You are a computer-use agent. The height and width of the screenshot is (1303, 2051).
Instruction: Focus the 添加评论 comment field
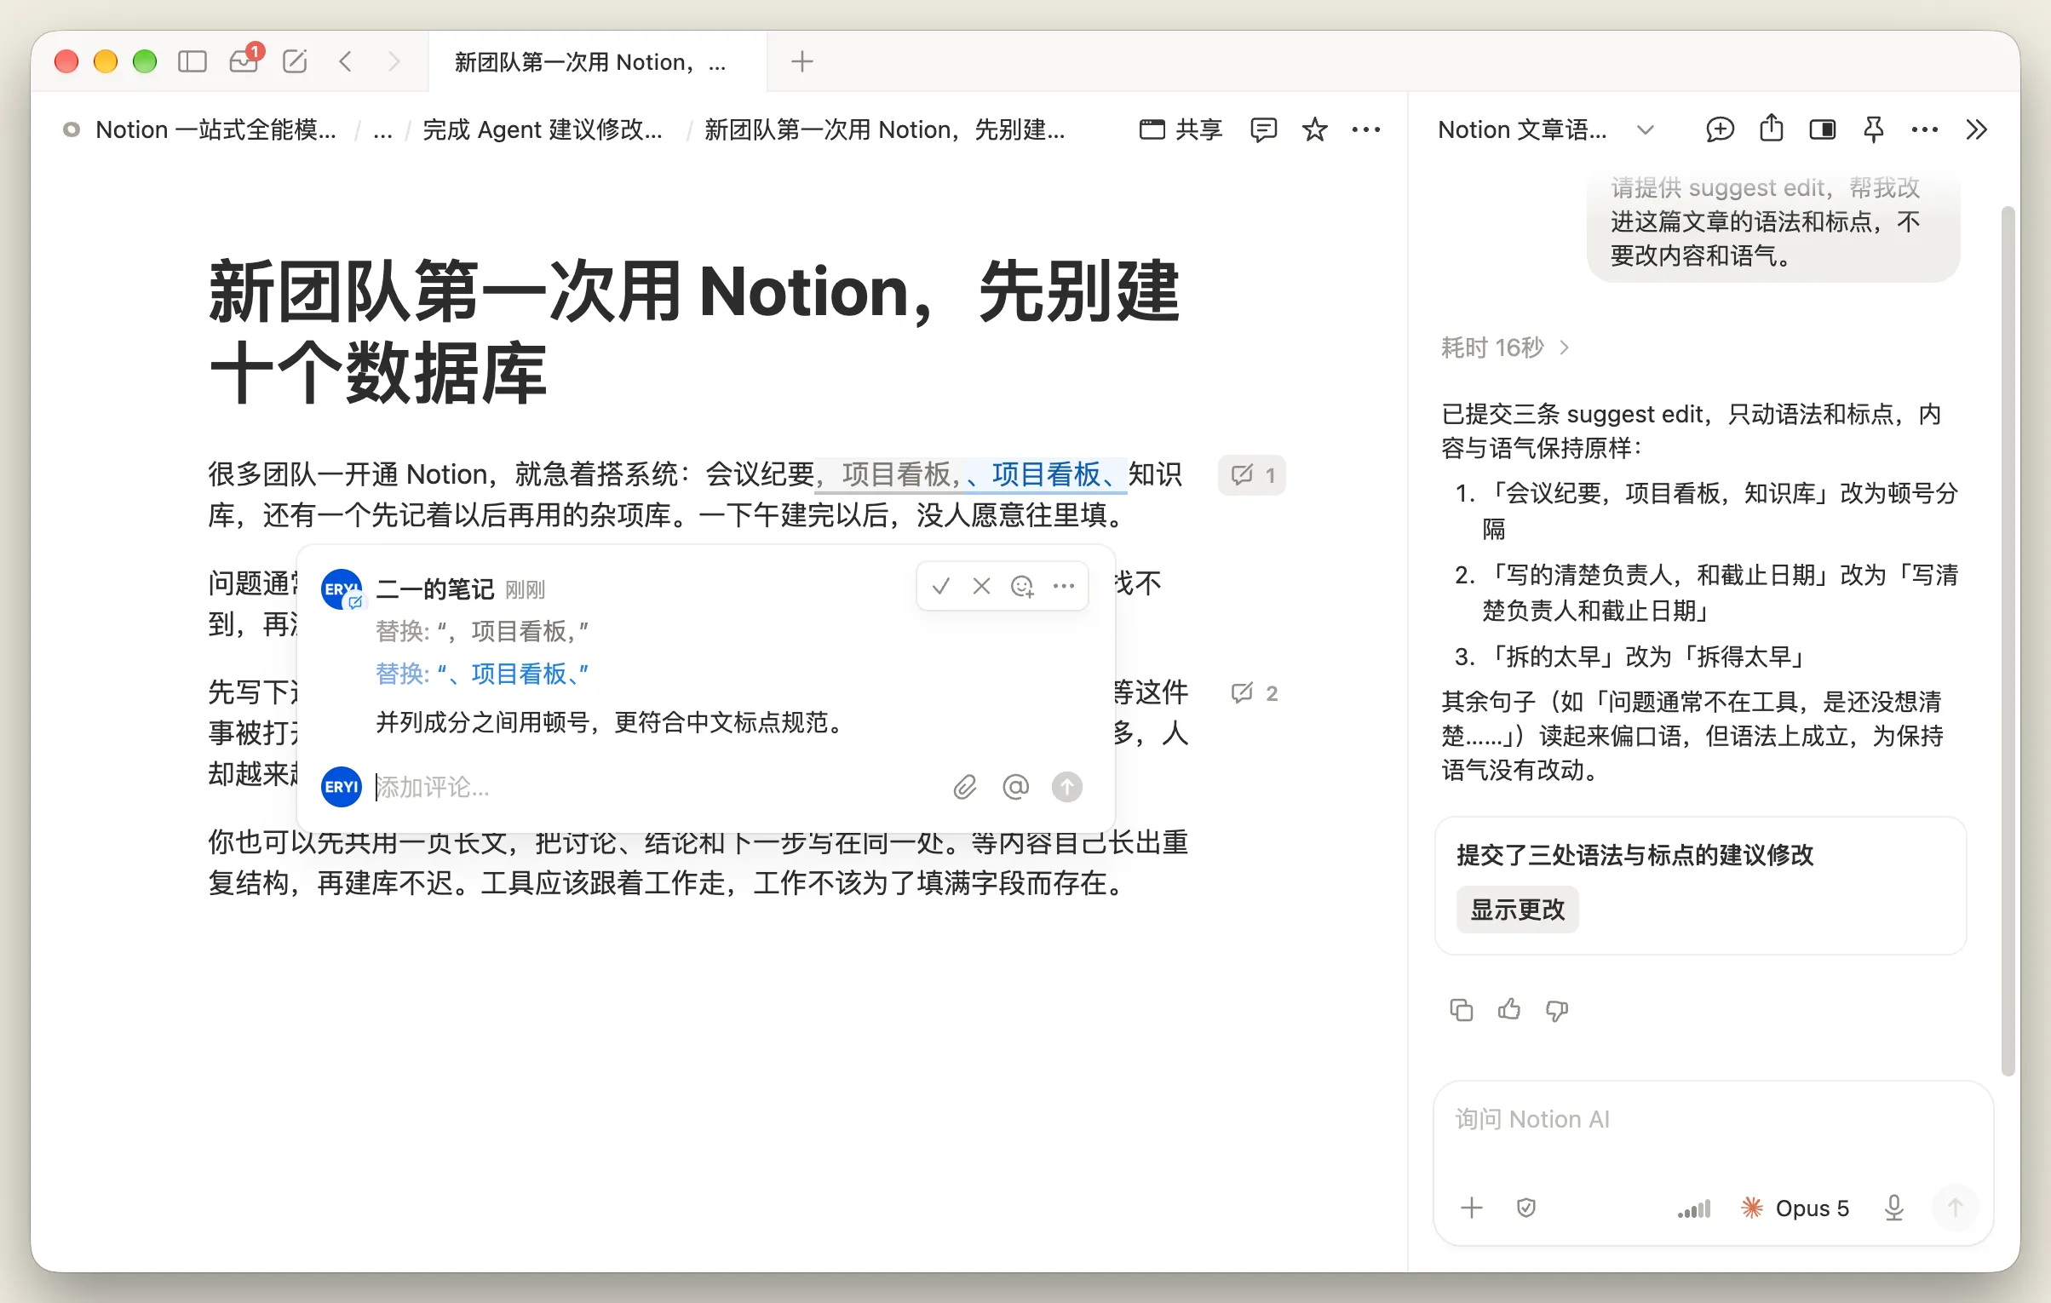(x=656, y=787)
